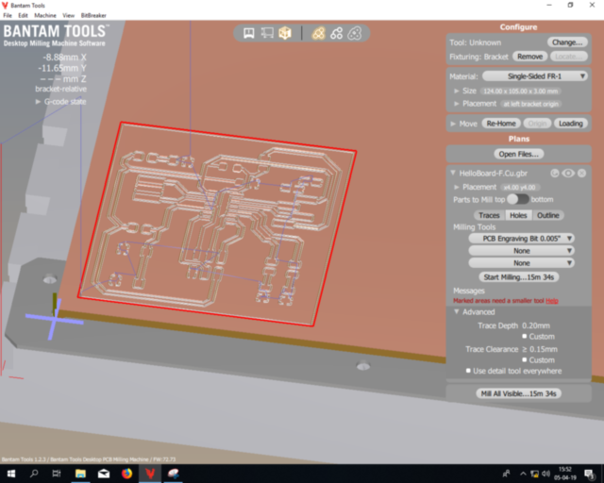
Task: Open network status tray icon
Action: 535,474
